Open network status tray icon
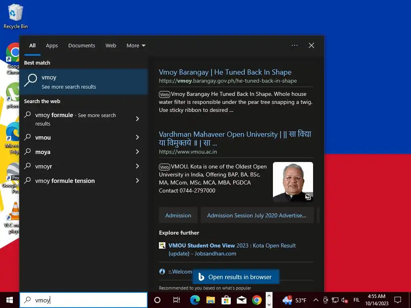The width and height of the screenshot is (411, 308). pos(335,300)
